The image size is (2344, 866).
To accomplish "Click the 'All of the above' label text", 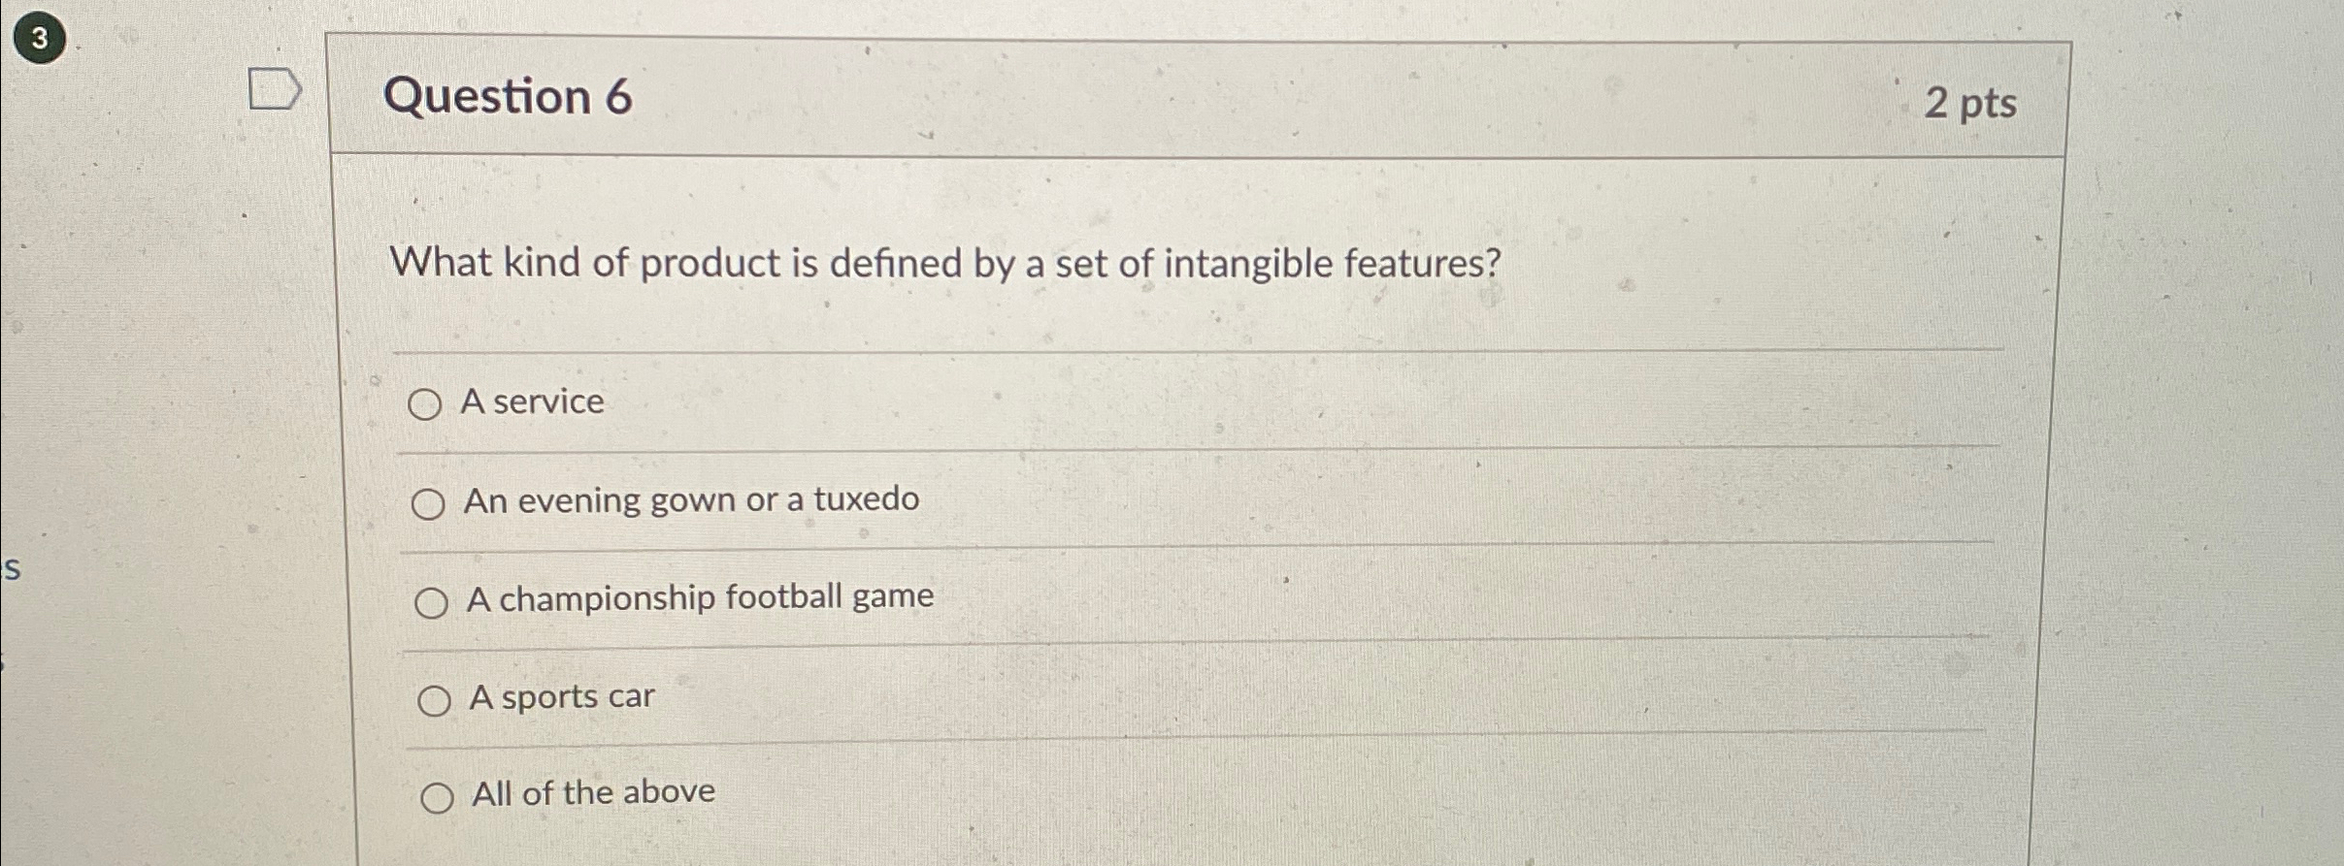I will (x=590, y=793).
